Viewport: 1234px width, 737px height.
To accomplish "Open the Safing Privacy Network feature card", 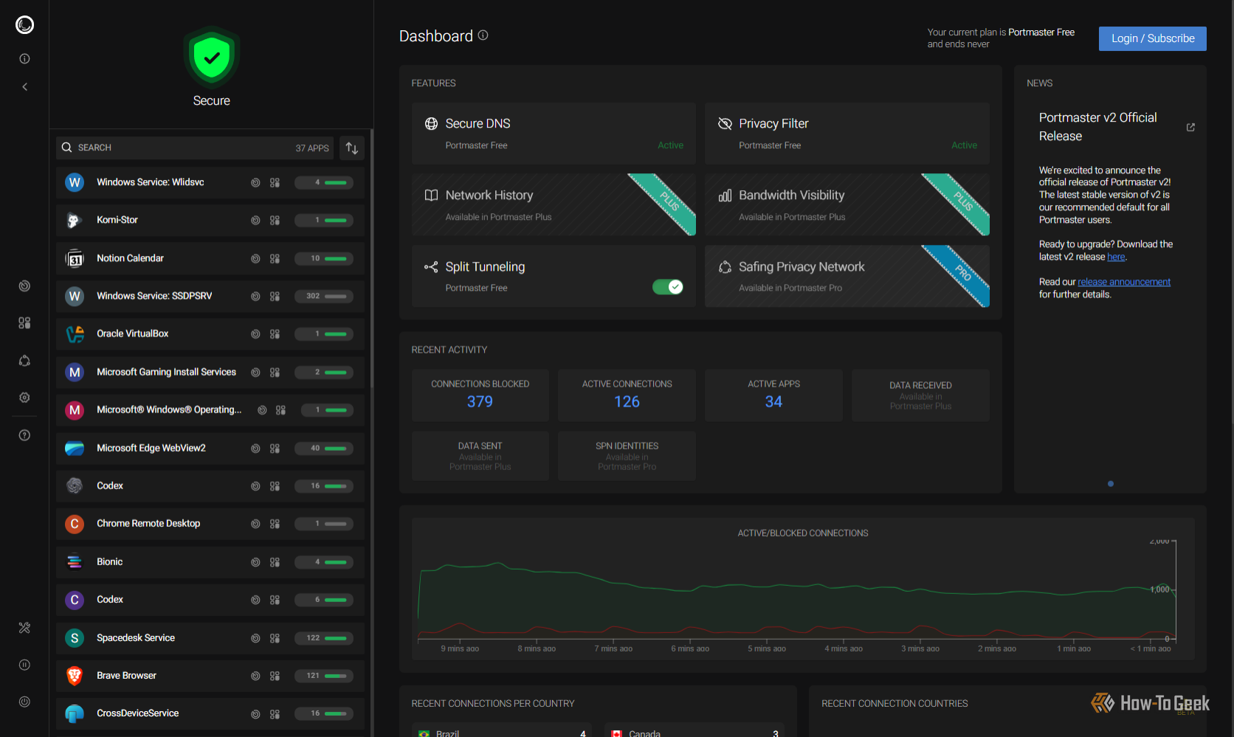I will tap(847, 277).
